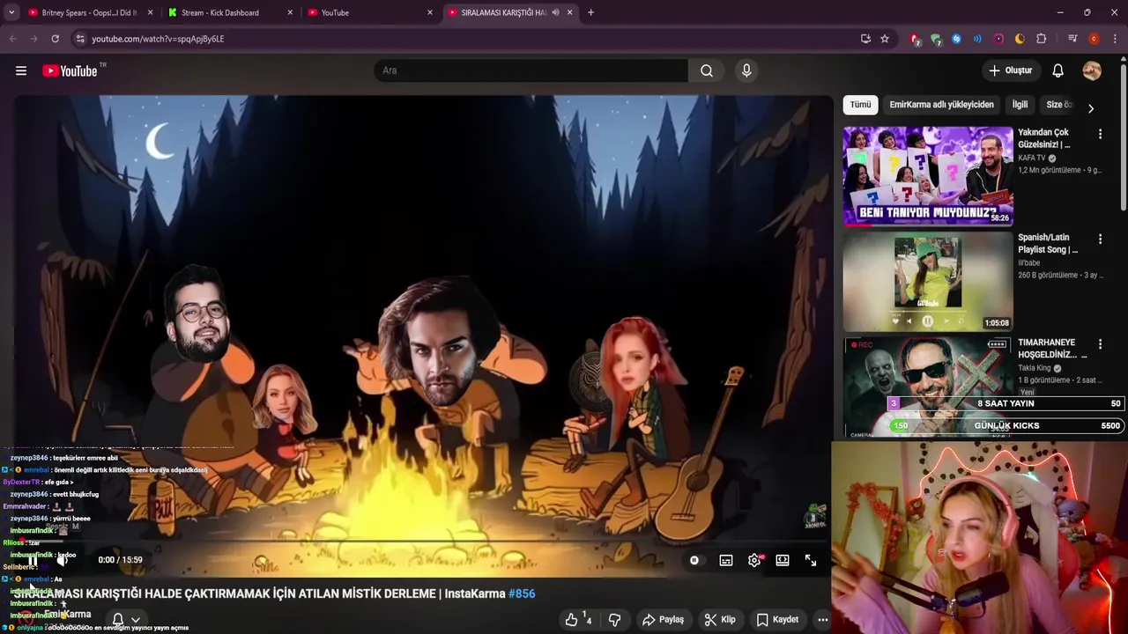Reload the current page

coord(55,39)
